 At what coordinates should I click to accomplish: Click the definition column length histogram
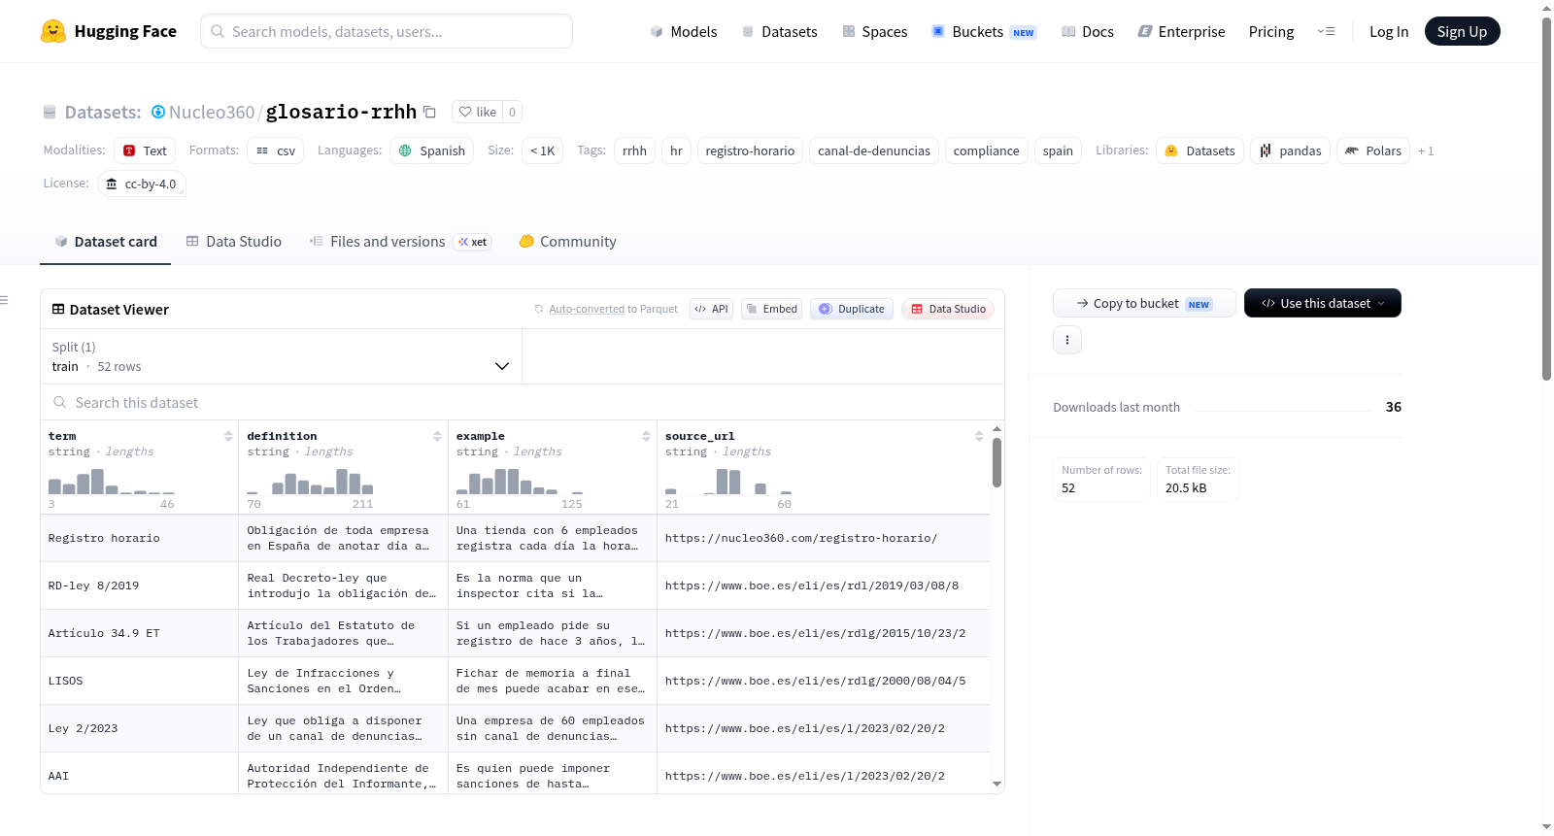(310, 482)
